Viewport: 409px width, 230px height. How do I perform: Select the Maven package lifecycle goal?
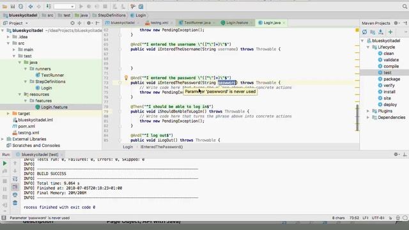point(392,79)
